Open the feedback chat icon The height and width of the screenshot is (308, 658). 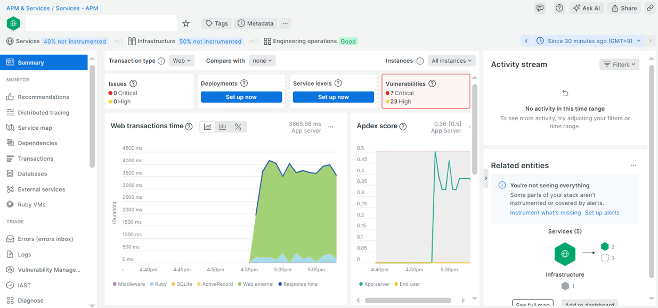(x=540, y=8)
